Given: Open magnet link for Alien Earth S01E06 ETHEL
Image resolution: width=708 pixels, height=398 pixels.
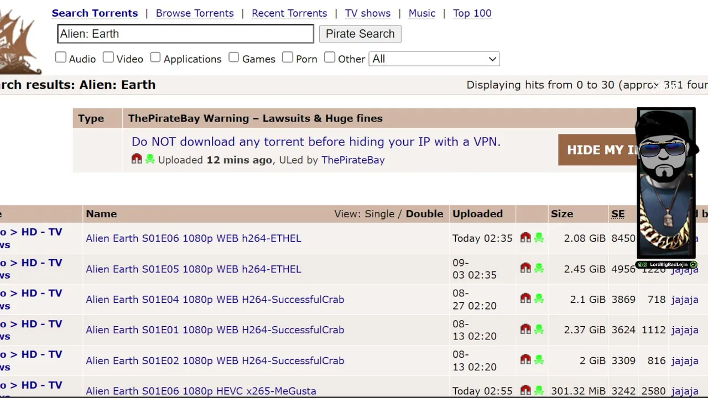Looking at the screenshot, I should (525, 238).
